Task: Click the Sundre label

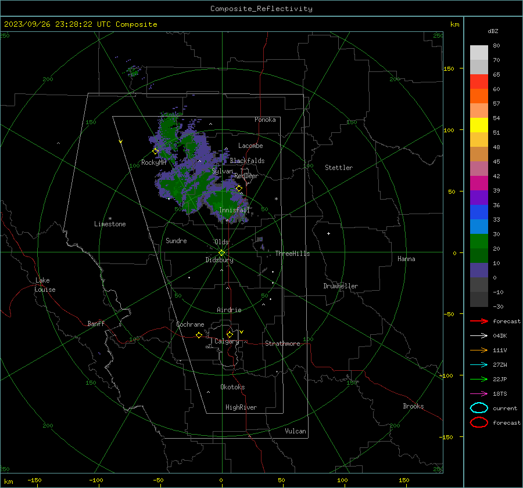Action: click(176, 240)
